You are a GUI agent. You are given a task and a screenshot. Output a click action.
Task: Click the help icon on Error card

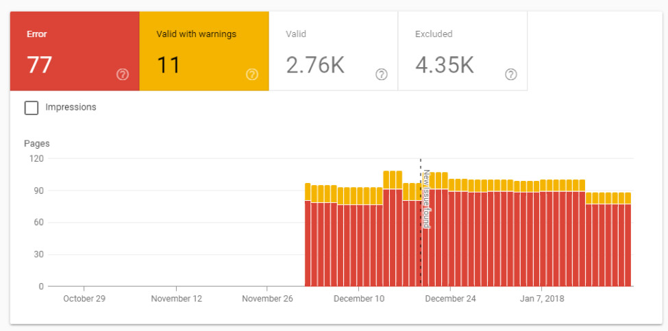(123, 75)
